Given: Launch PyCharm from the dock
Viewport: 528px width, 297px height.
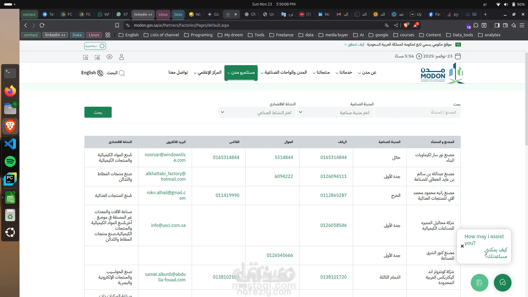Looking at the screenshot, I should (10, 179).
